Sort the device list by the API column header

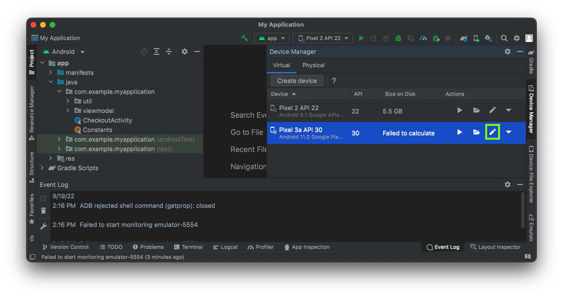click(x=358, y=94)
